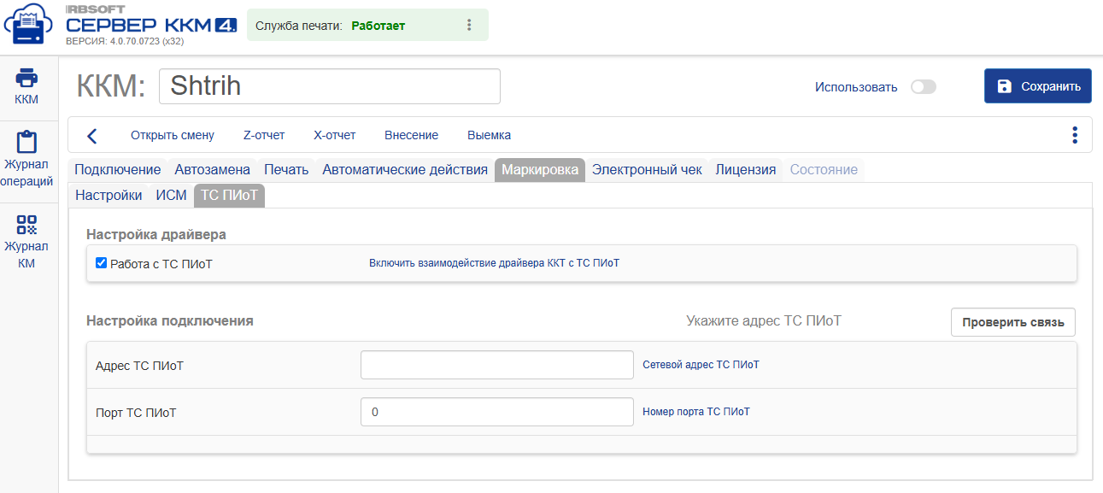The image size is (1103, 493).
Task: Click the Укажите адрес ТС ПИоТ message
Action: click(x=764, y=321)
